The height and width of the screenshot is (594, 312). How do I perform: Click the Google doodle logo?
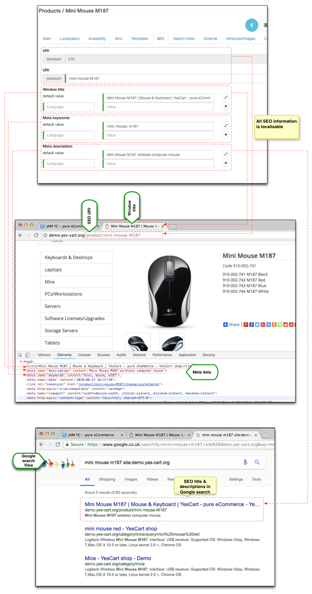(x=58, y=463)
